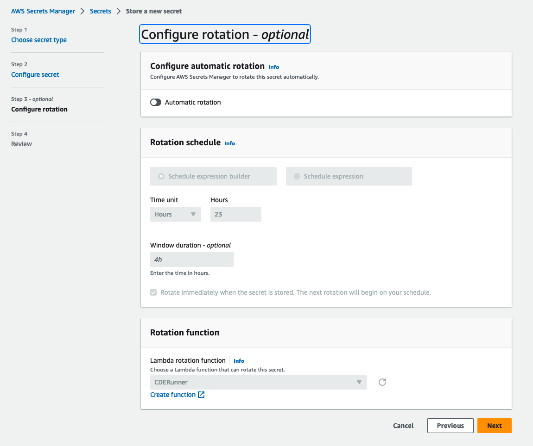Viewport: 533px width, 446px height.
Task: Click the Hours value input field
Action: (236, 214)
